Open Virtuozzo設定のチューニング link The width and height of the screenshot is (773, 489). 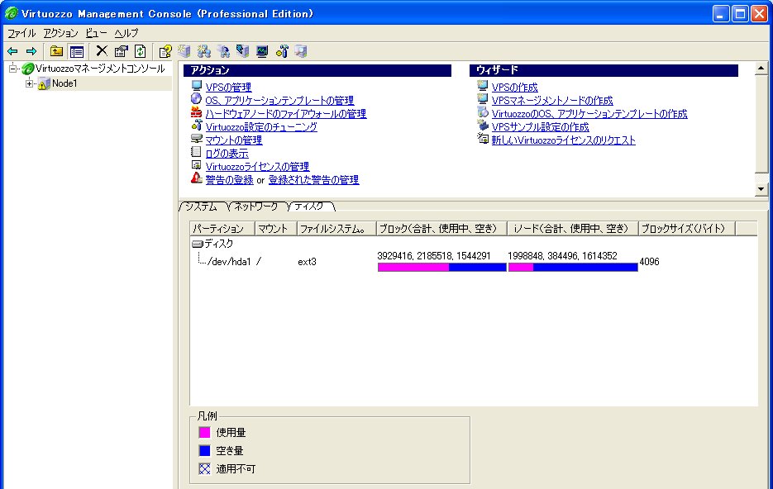261,127
